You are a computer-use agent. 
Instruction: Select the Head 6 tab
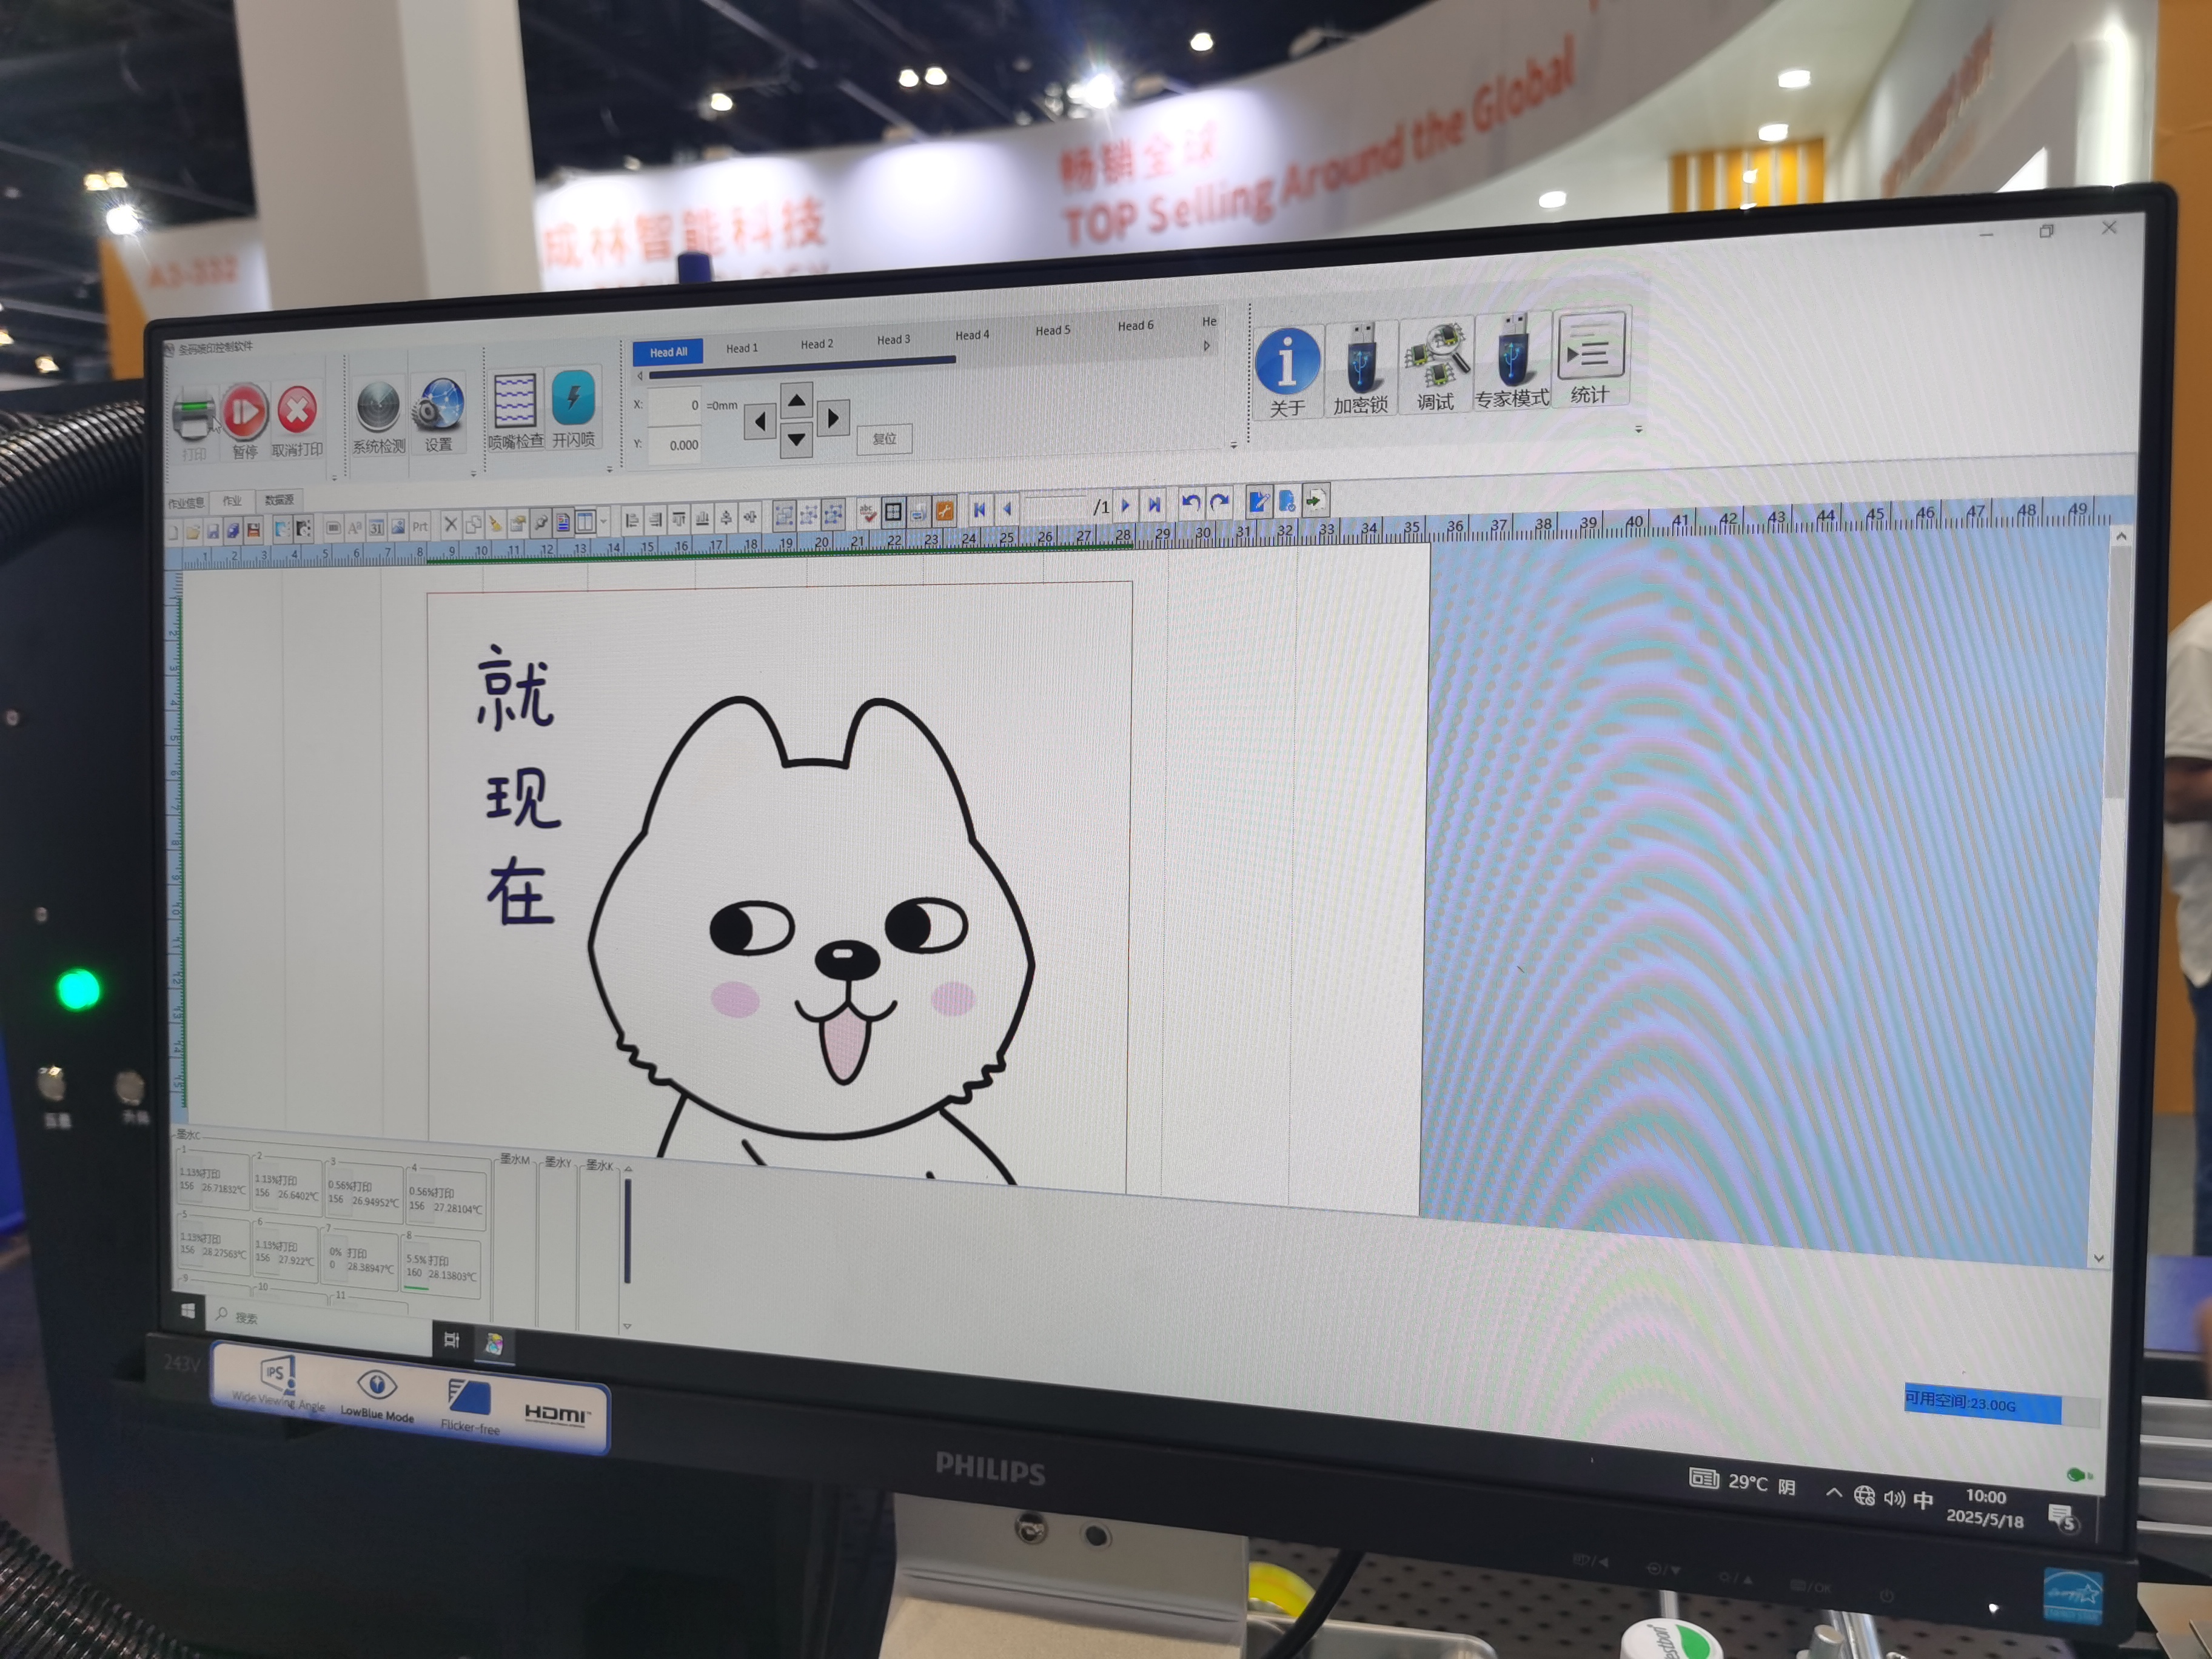(x=1135, y=325)
